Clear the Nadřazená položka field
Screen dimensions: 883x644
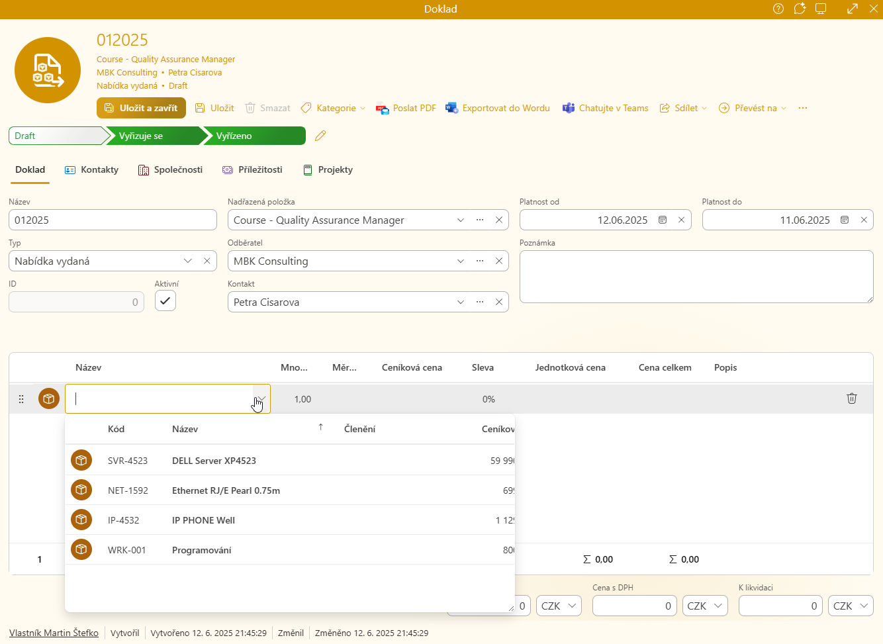(499, 220)
